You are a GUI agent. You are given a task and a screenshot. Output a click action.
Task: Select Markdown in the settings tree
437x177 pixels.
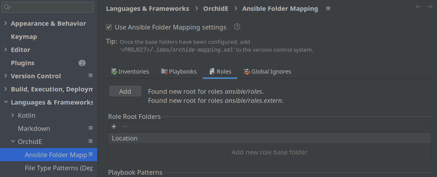click(x=34, y=129)
